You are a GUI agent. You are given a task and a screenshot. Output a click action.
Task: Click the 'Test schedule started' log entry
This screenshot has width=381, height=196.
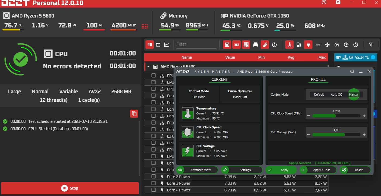68,121
